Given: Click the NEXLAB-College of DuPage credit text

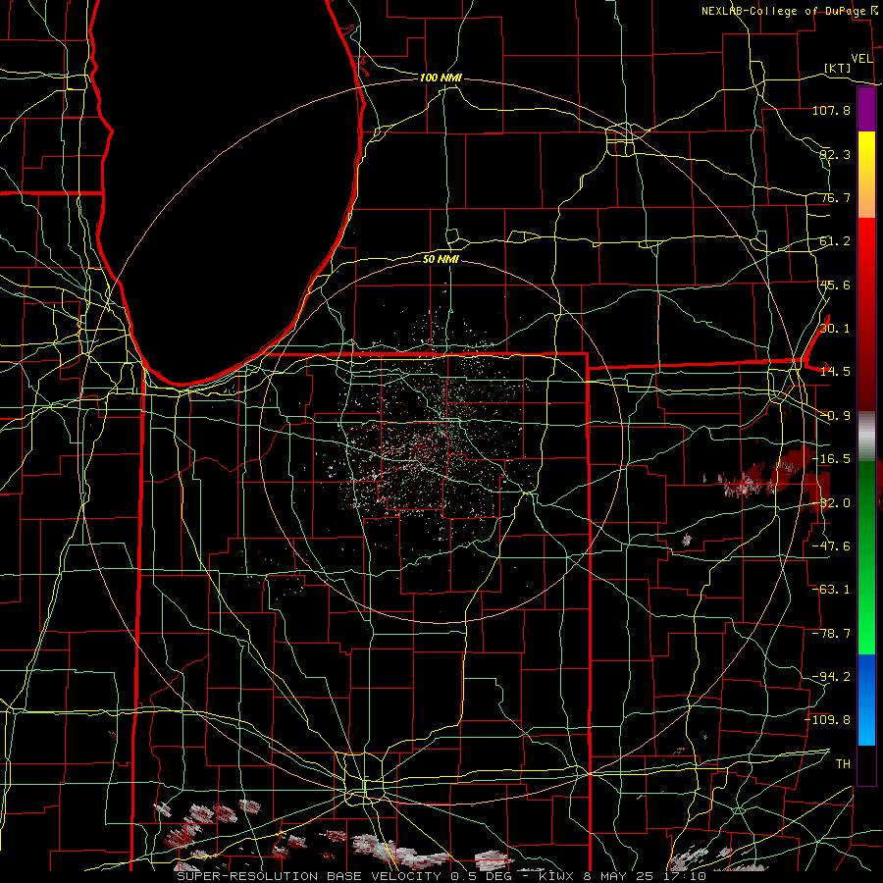Looking at the screenshot, I should click(783, 11).
